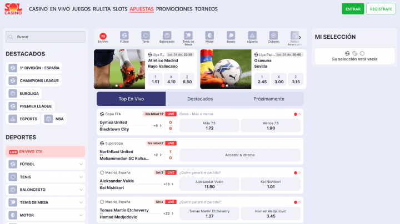400x224 pixels.
Task: Click the Buscar search field
Action: coord(46,37)
